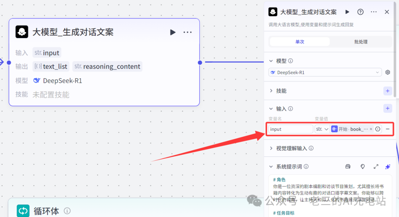399x217 pixels.
Task: Show info tooltip for 视觉理解输入
Action: (311, 148)
